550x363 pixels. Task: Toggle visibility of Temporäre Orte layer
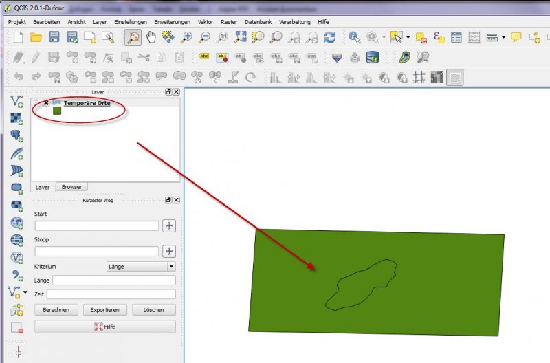tap(46, 103)
